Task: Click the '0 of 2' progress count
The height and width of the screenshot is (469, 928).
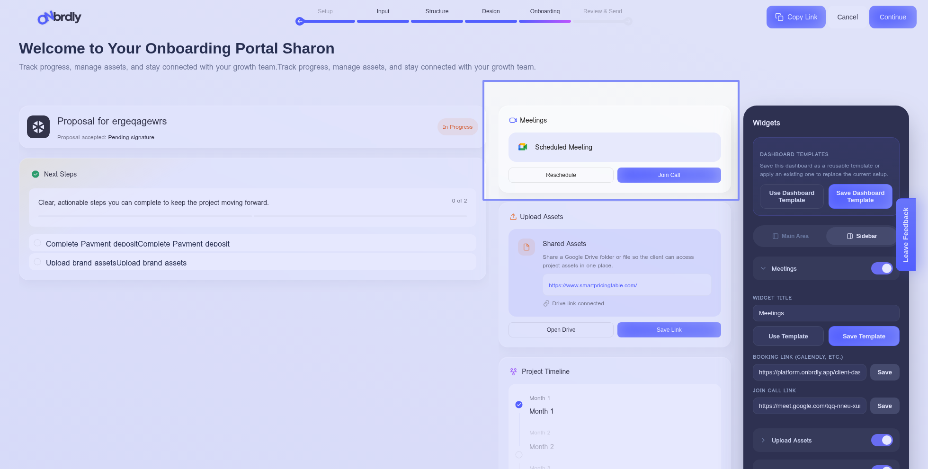Action: pyautogui.click(x=459, y=201)
